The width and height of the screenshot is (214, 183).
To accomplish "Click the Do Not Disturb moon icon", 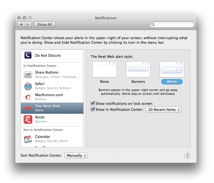I will click(x=28, y=55).
